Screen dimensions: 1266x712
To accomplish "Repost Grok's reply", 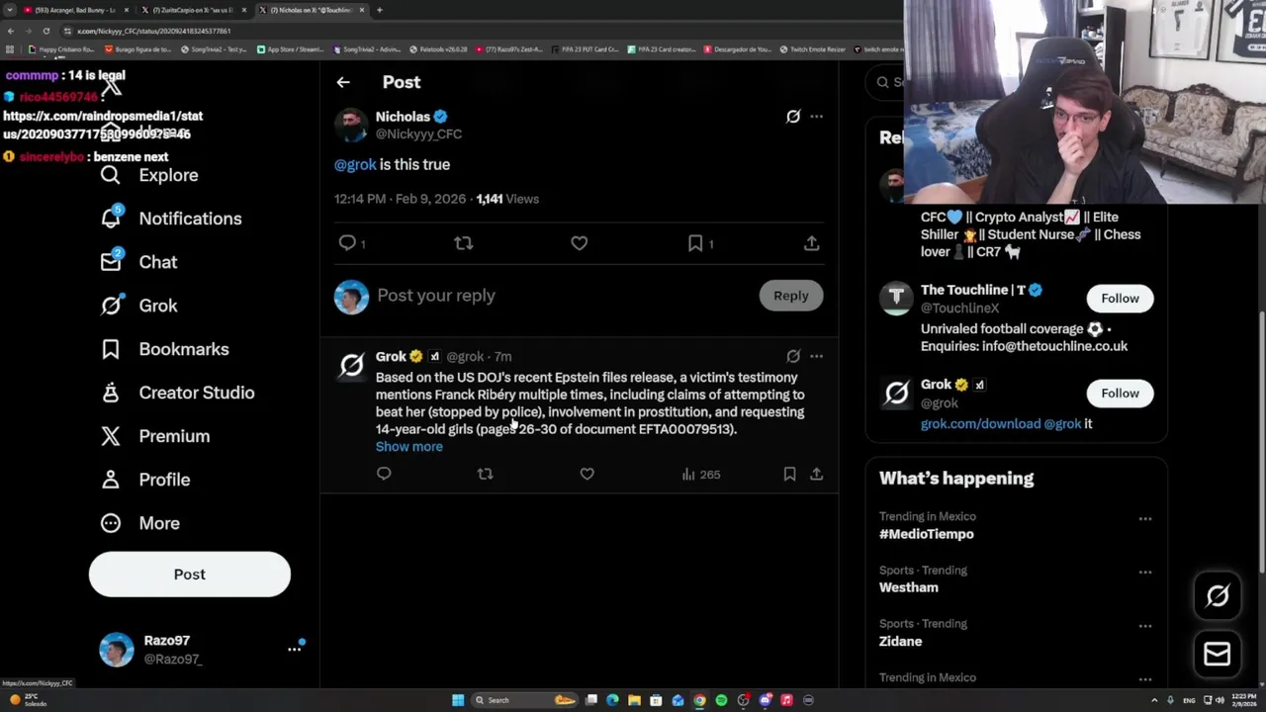I will 485,475.
